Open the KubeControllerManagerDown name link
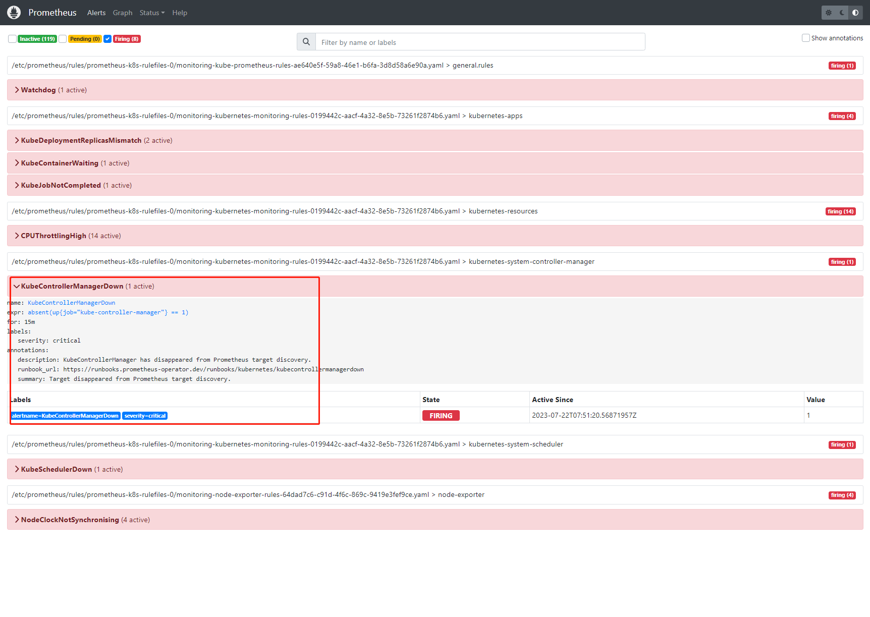This screenshot has width=870, height=617. tap(71, 303)
